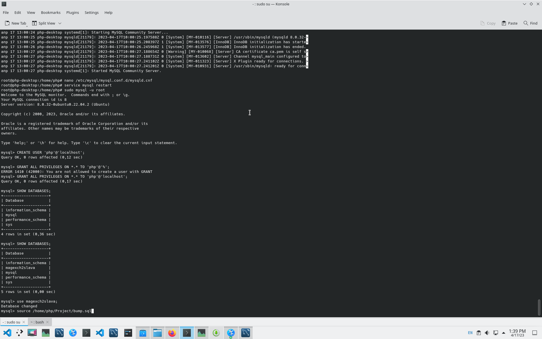Screen dimensions: 542x339
Task: Open the Settings menu
Action: [x=91, y=12]
